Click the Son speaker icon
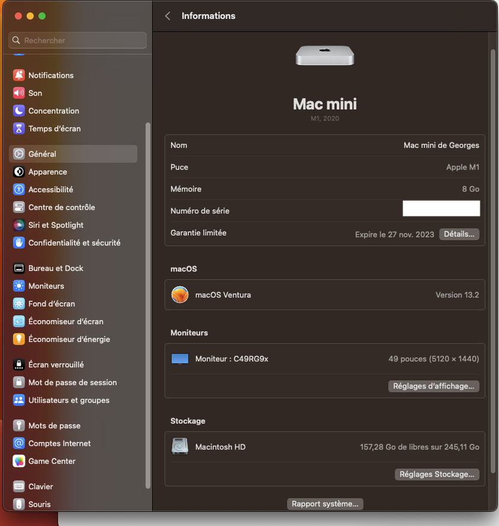 pos(19,93)
